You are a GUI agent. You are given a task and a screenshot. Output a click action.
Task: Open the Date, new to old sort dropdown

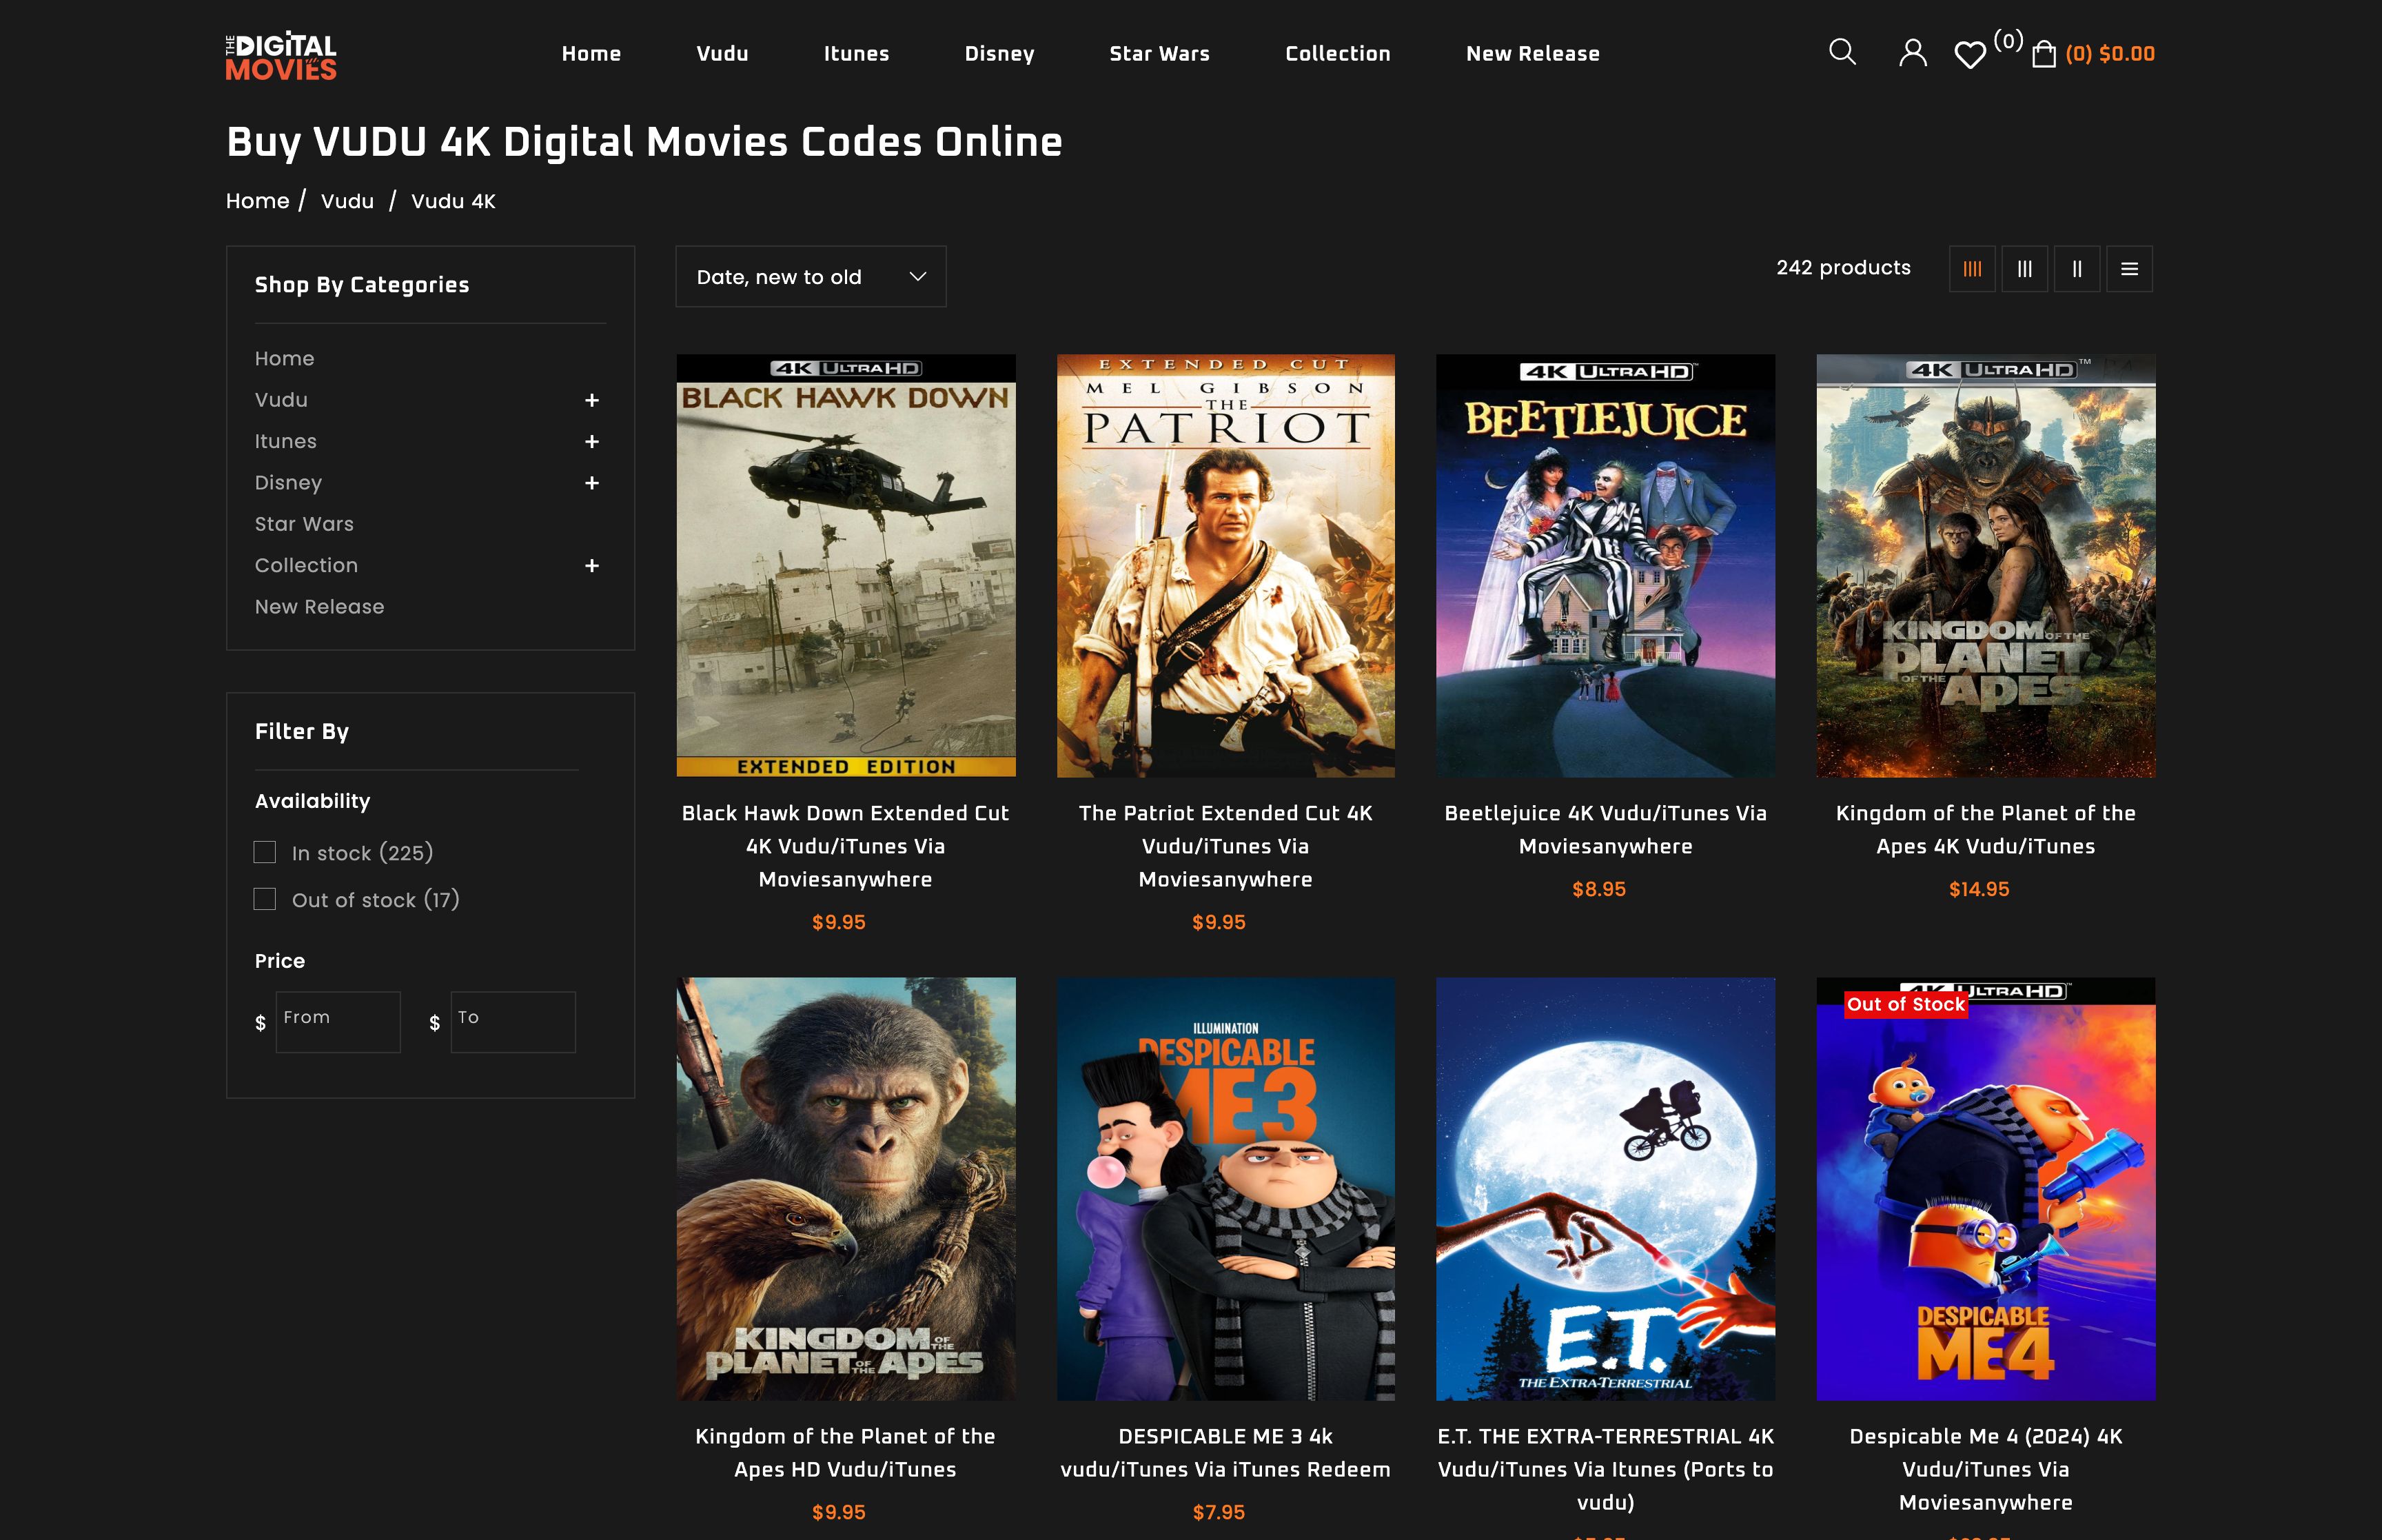pyautogui.click(x=810, y=276)
